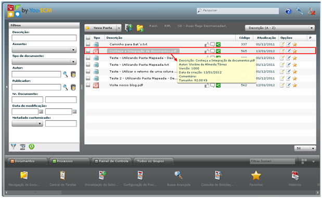Click the Filtrar Ícones input field

(272, 161)
